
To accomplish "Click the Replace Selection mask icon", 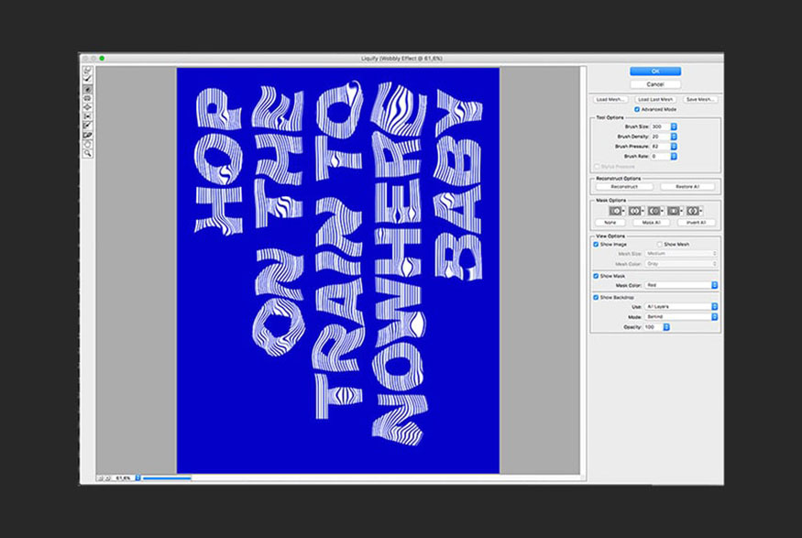I will (615, 211).
